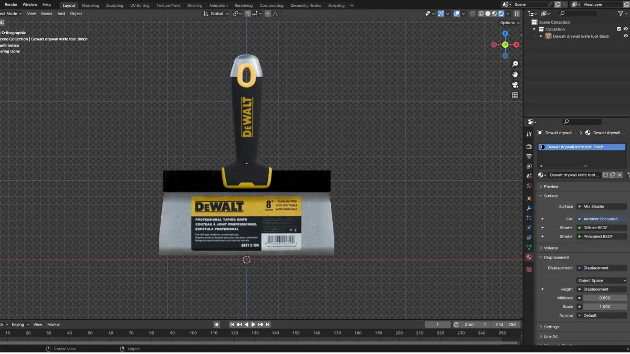This screenshot has height=354, width=630.
Task: Expand Dewalt drywall knife object in outliner
Action: tap(541, 36)
